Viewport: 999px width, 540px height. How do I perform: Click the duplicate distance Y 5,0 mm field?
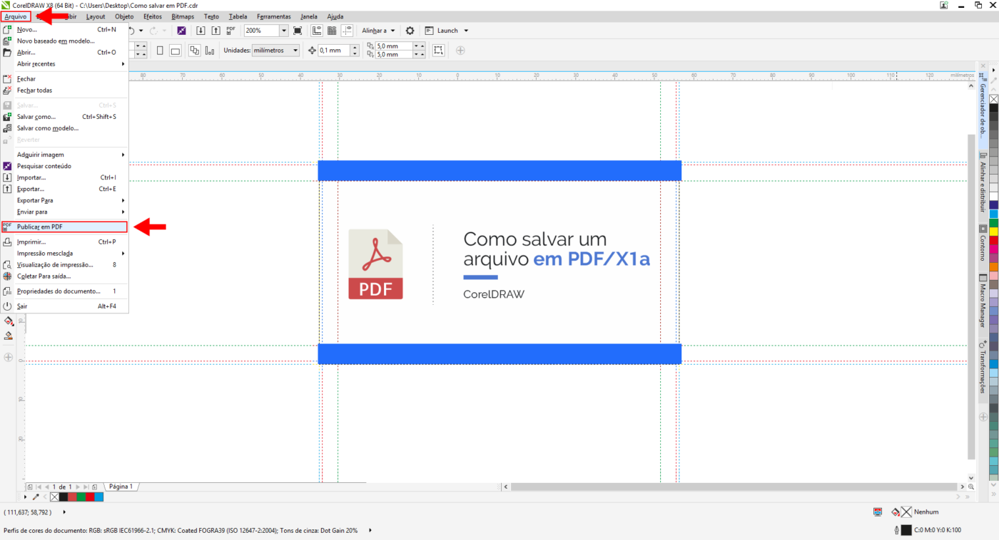pyautogui.click(x=394, y=54)
